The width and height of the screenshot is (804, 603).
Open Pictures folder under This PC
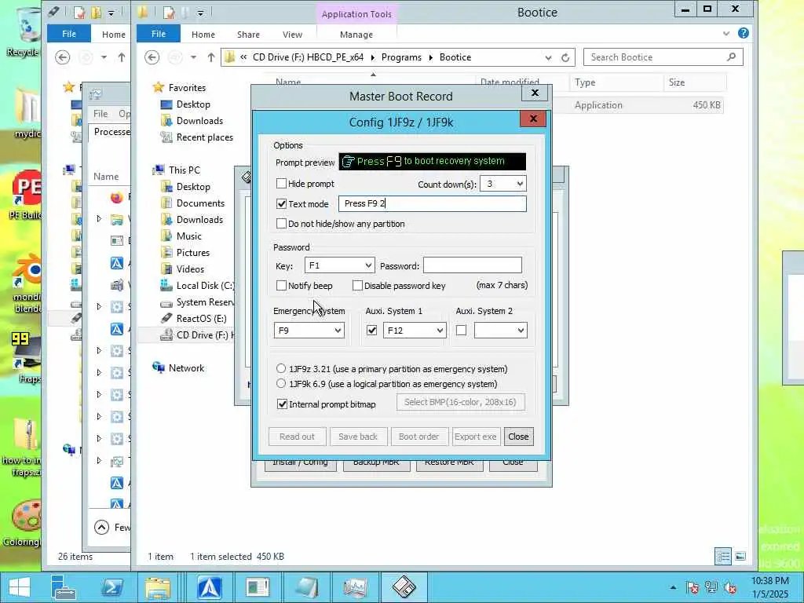pos(193,252)
